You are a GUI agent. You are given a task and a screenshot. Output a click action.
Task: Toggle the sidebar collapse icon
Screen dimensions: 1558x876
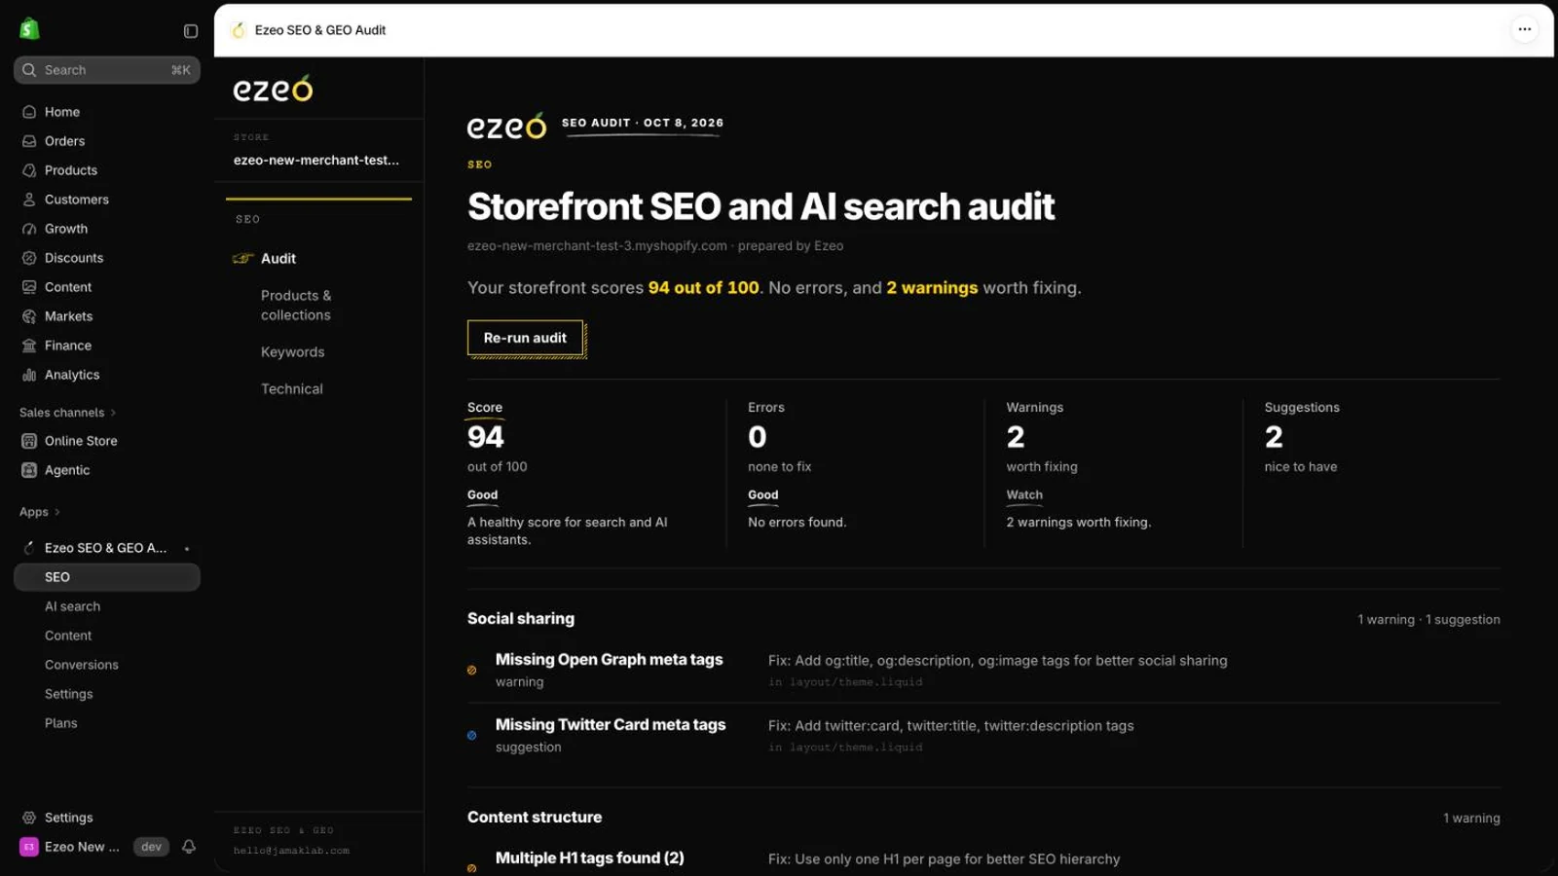[191, 31]
